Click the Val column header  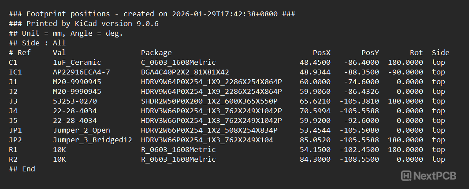click(x=59, y=53)
